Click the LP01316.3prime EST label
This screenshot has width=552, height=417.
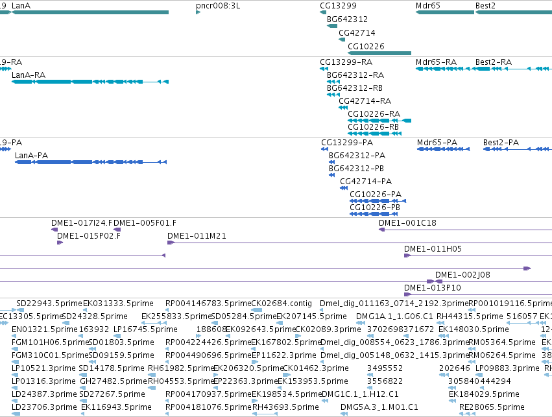click(x=43, y=381)
